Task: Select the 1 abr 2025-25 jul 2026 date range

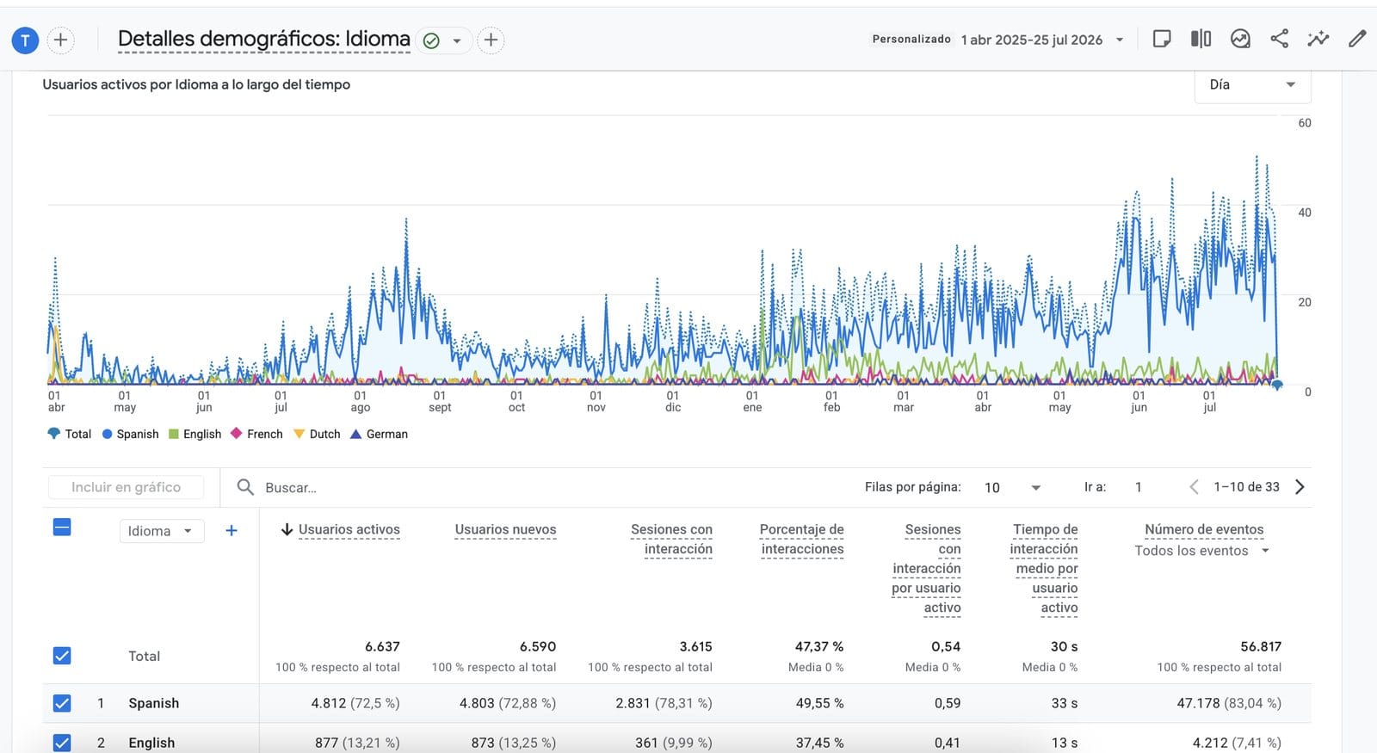Action: [1032, 40]
